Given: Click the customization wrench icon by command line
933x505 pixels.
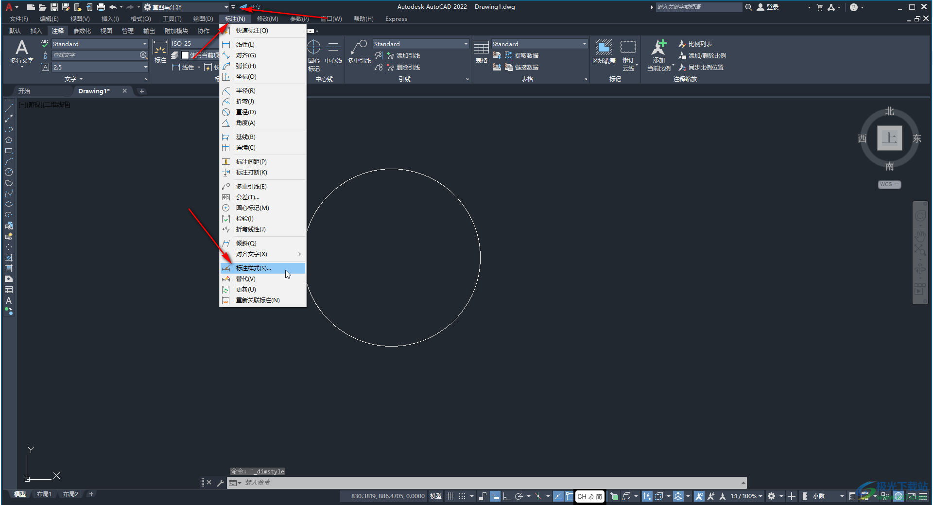Looking at the screenshot, I should pos(220,483).
